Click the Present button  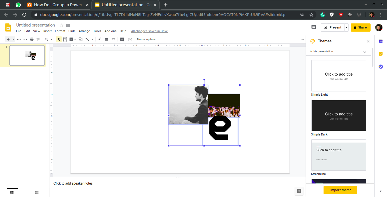pyautogui.click(x=333, y=27)
